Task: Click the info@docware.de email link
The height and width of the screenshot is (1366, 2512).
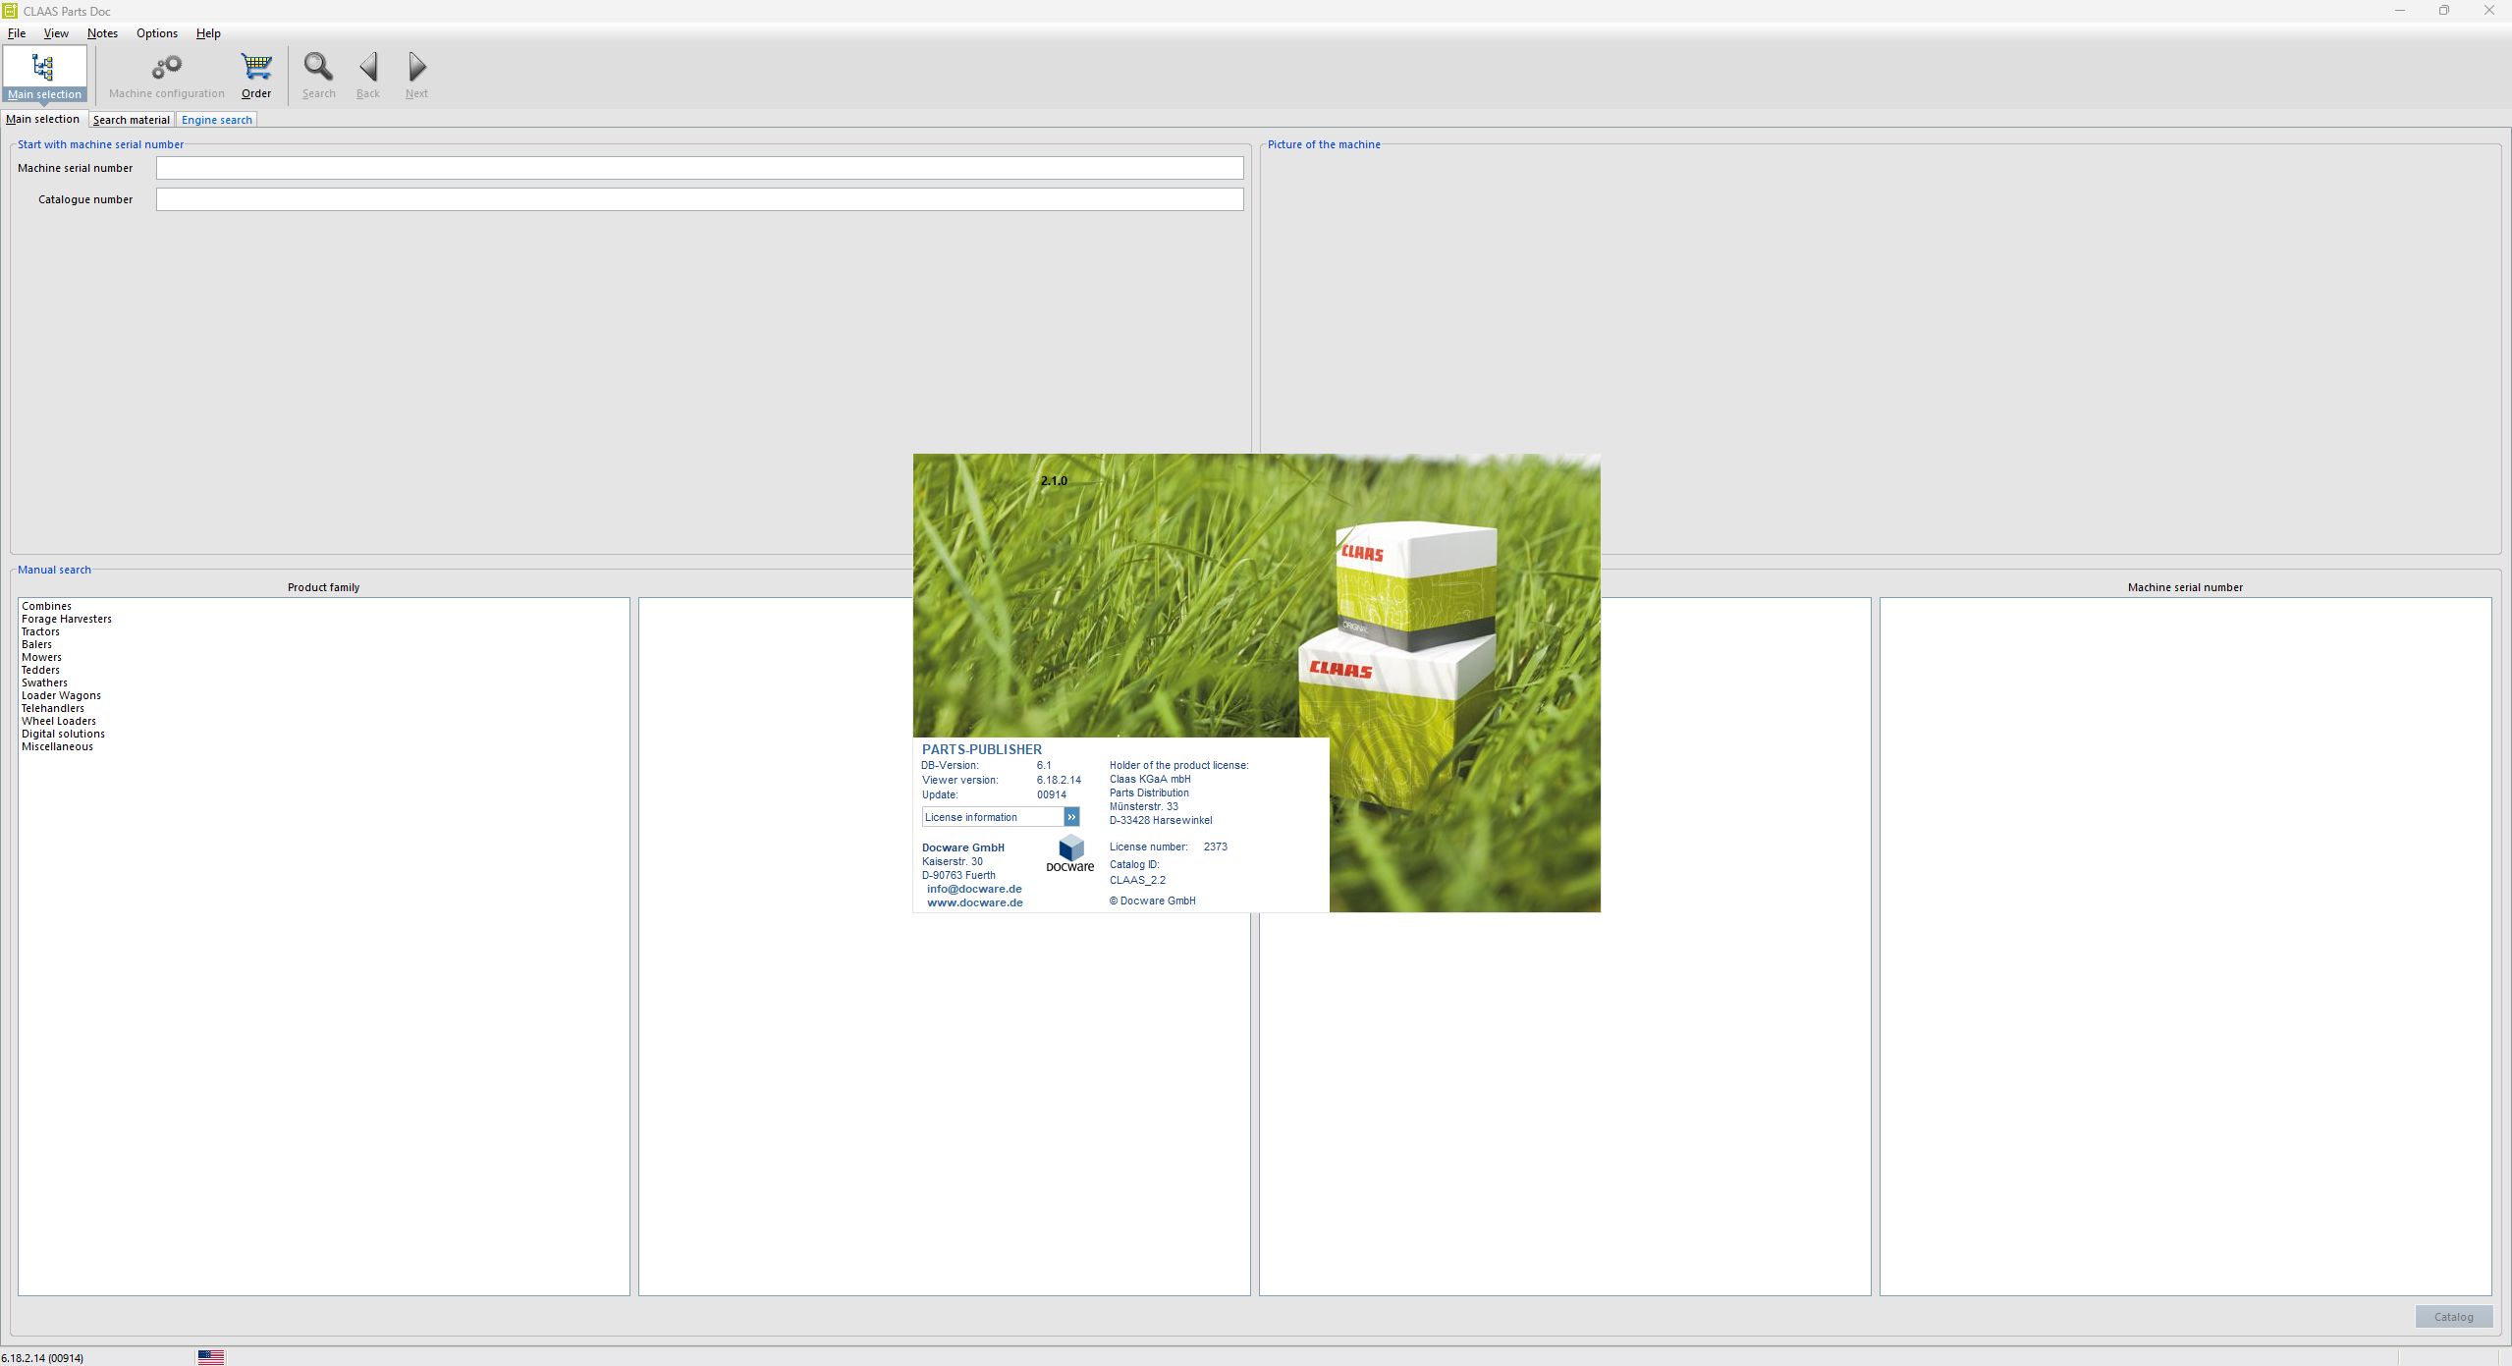Action: [x=973, y=888]
